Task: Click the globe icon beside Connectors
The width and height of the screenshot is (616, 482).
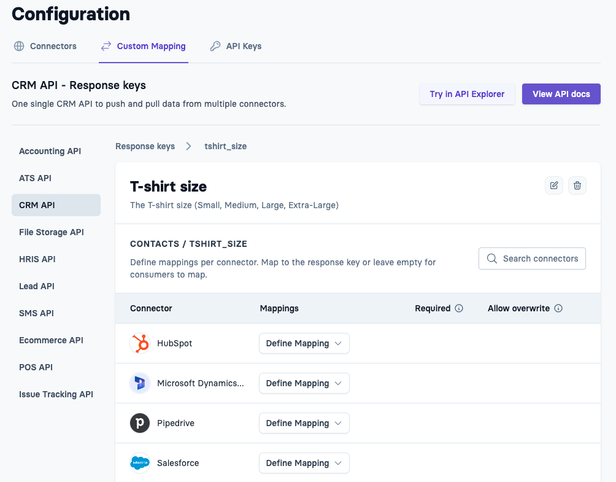Action: (x=19, y=46)
